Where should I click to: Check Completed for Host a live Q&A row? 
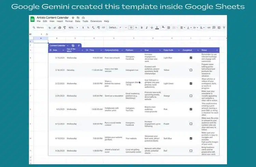click(191, 70)
